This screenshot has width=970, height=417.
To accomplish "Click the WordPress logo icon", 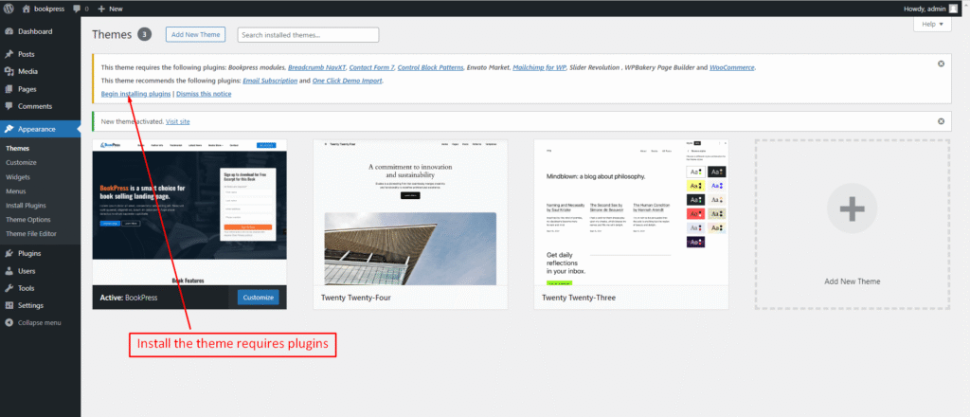I will coord(9,9).
